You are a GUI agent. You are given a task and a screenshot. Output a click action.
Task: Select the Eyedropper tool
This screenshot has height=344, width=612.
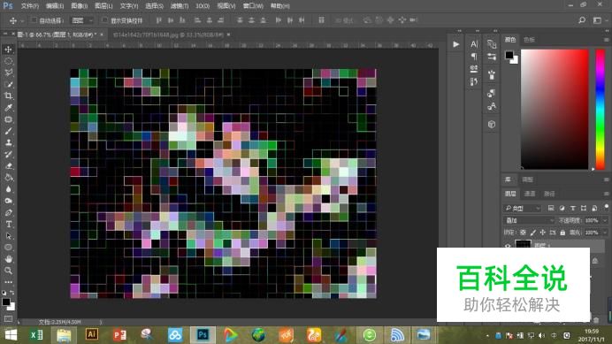(8, 108)
